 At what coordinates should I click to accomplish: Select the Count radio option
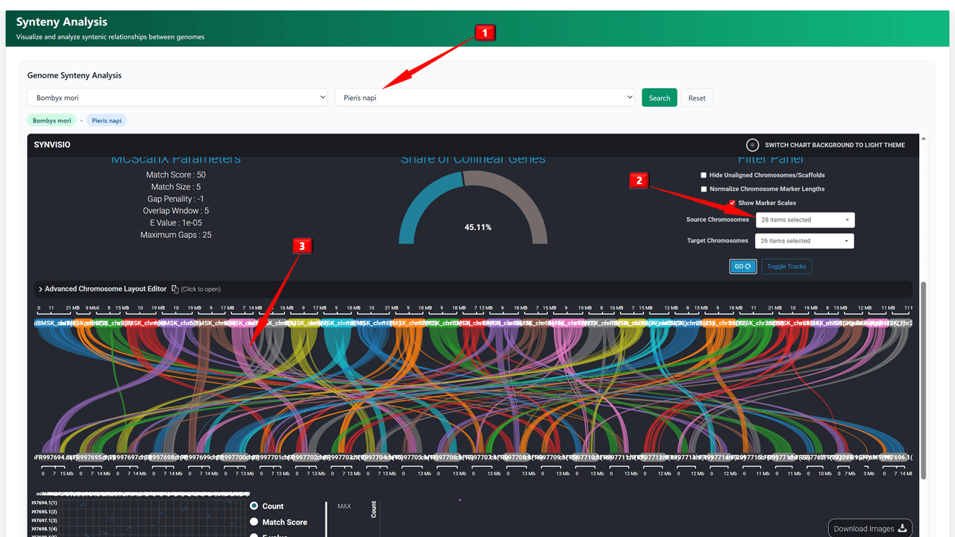point(254,506)
